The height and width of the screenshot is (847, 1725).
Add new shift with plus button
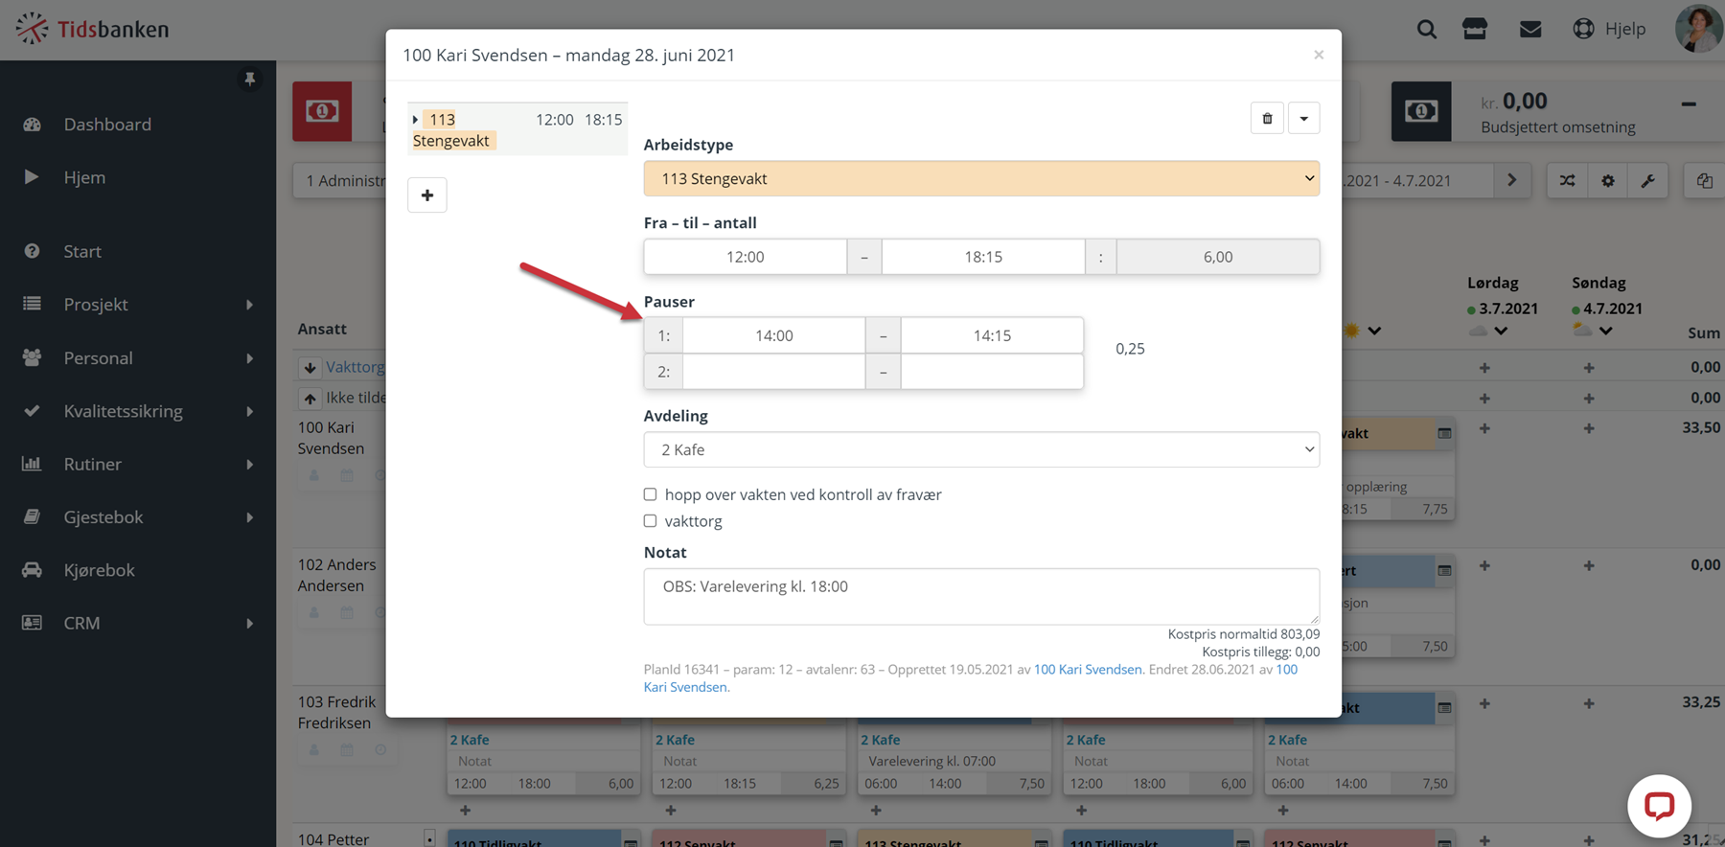point(427,195)
